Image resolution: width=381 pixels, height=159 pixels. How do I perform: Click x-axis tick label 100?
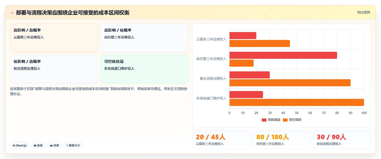(x=364, y=113)
